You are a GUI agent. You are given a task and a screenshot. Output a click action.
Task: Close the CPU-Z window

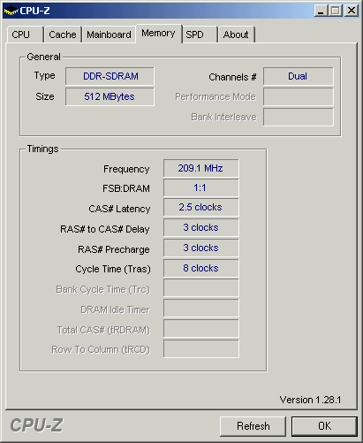[x=352, y=11]
